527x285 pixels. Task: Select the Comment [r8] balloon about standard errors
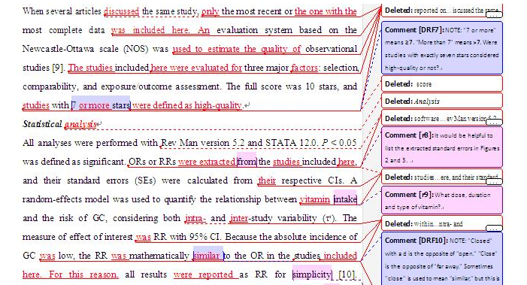[442, 147]
